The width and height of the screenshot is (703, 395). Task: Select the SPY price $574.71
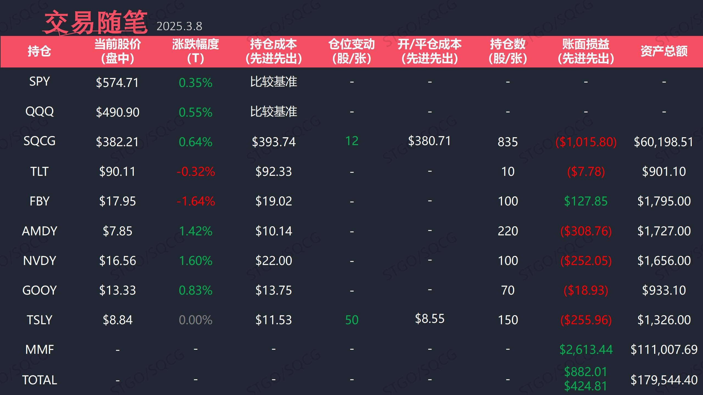pyautogui.click(x=118, y=83)
